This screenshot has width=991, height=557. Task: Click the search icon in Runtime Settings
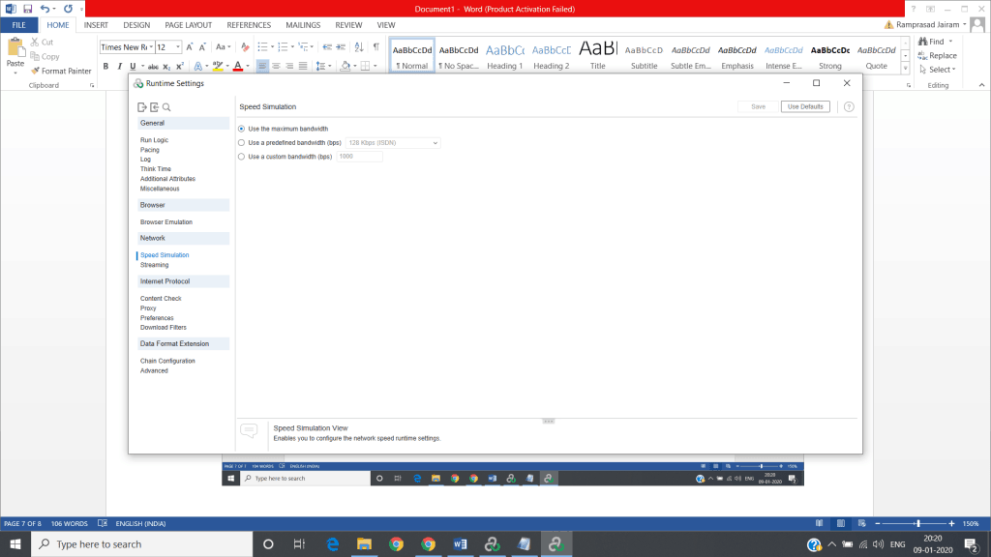coord(166,107)
